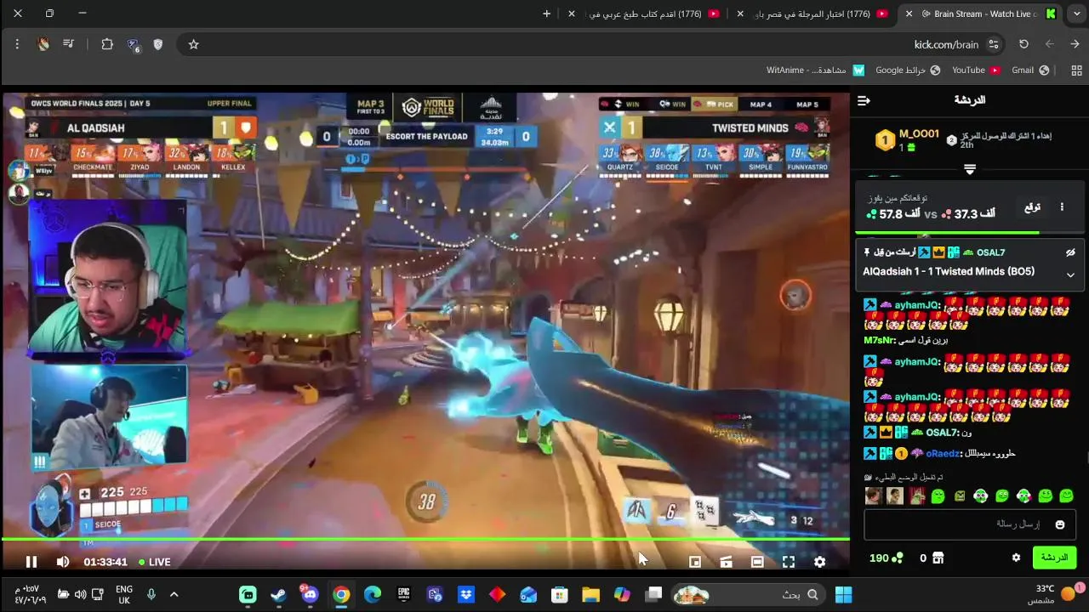This screenshot has height=612, width=1089.
Task: Open Discord from taskbar
Action: click(310, 594)
